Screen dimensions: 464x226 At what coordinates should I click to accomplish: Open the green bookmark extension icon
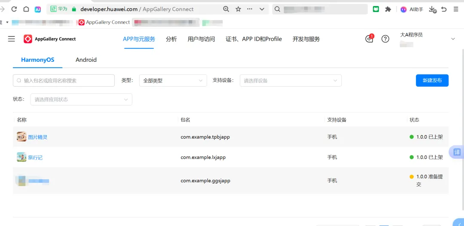pos(376,9)
